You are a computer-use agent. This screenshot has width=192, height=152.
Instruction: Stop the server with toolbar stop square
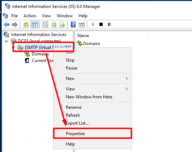tap(101, 24)
